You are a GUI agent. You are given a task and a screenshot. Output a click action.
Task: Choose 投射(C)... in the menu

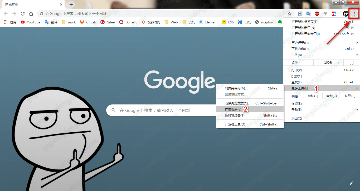pyautogui.click(x=321, y=76)
